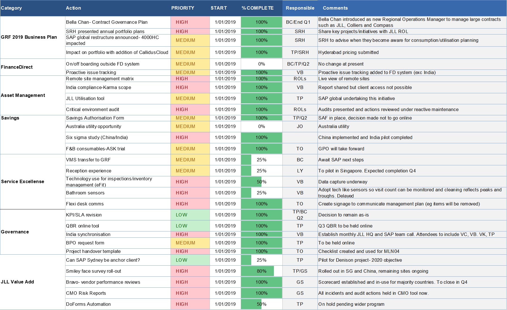The height and width of the screenshot is (310, 507).
Task: Select Bravo- vendor performance reviews cell
Action: tap(118, 282)
